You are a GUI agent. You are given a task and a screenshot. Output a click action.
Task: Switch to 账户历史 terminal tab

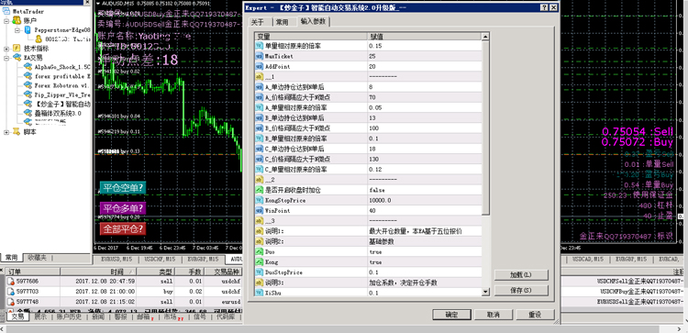69,316
